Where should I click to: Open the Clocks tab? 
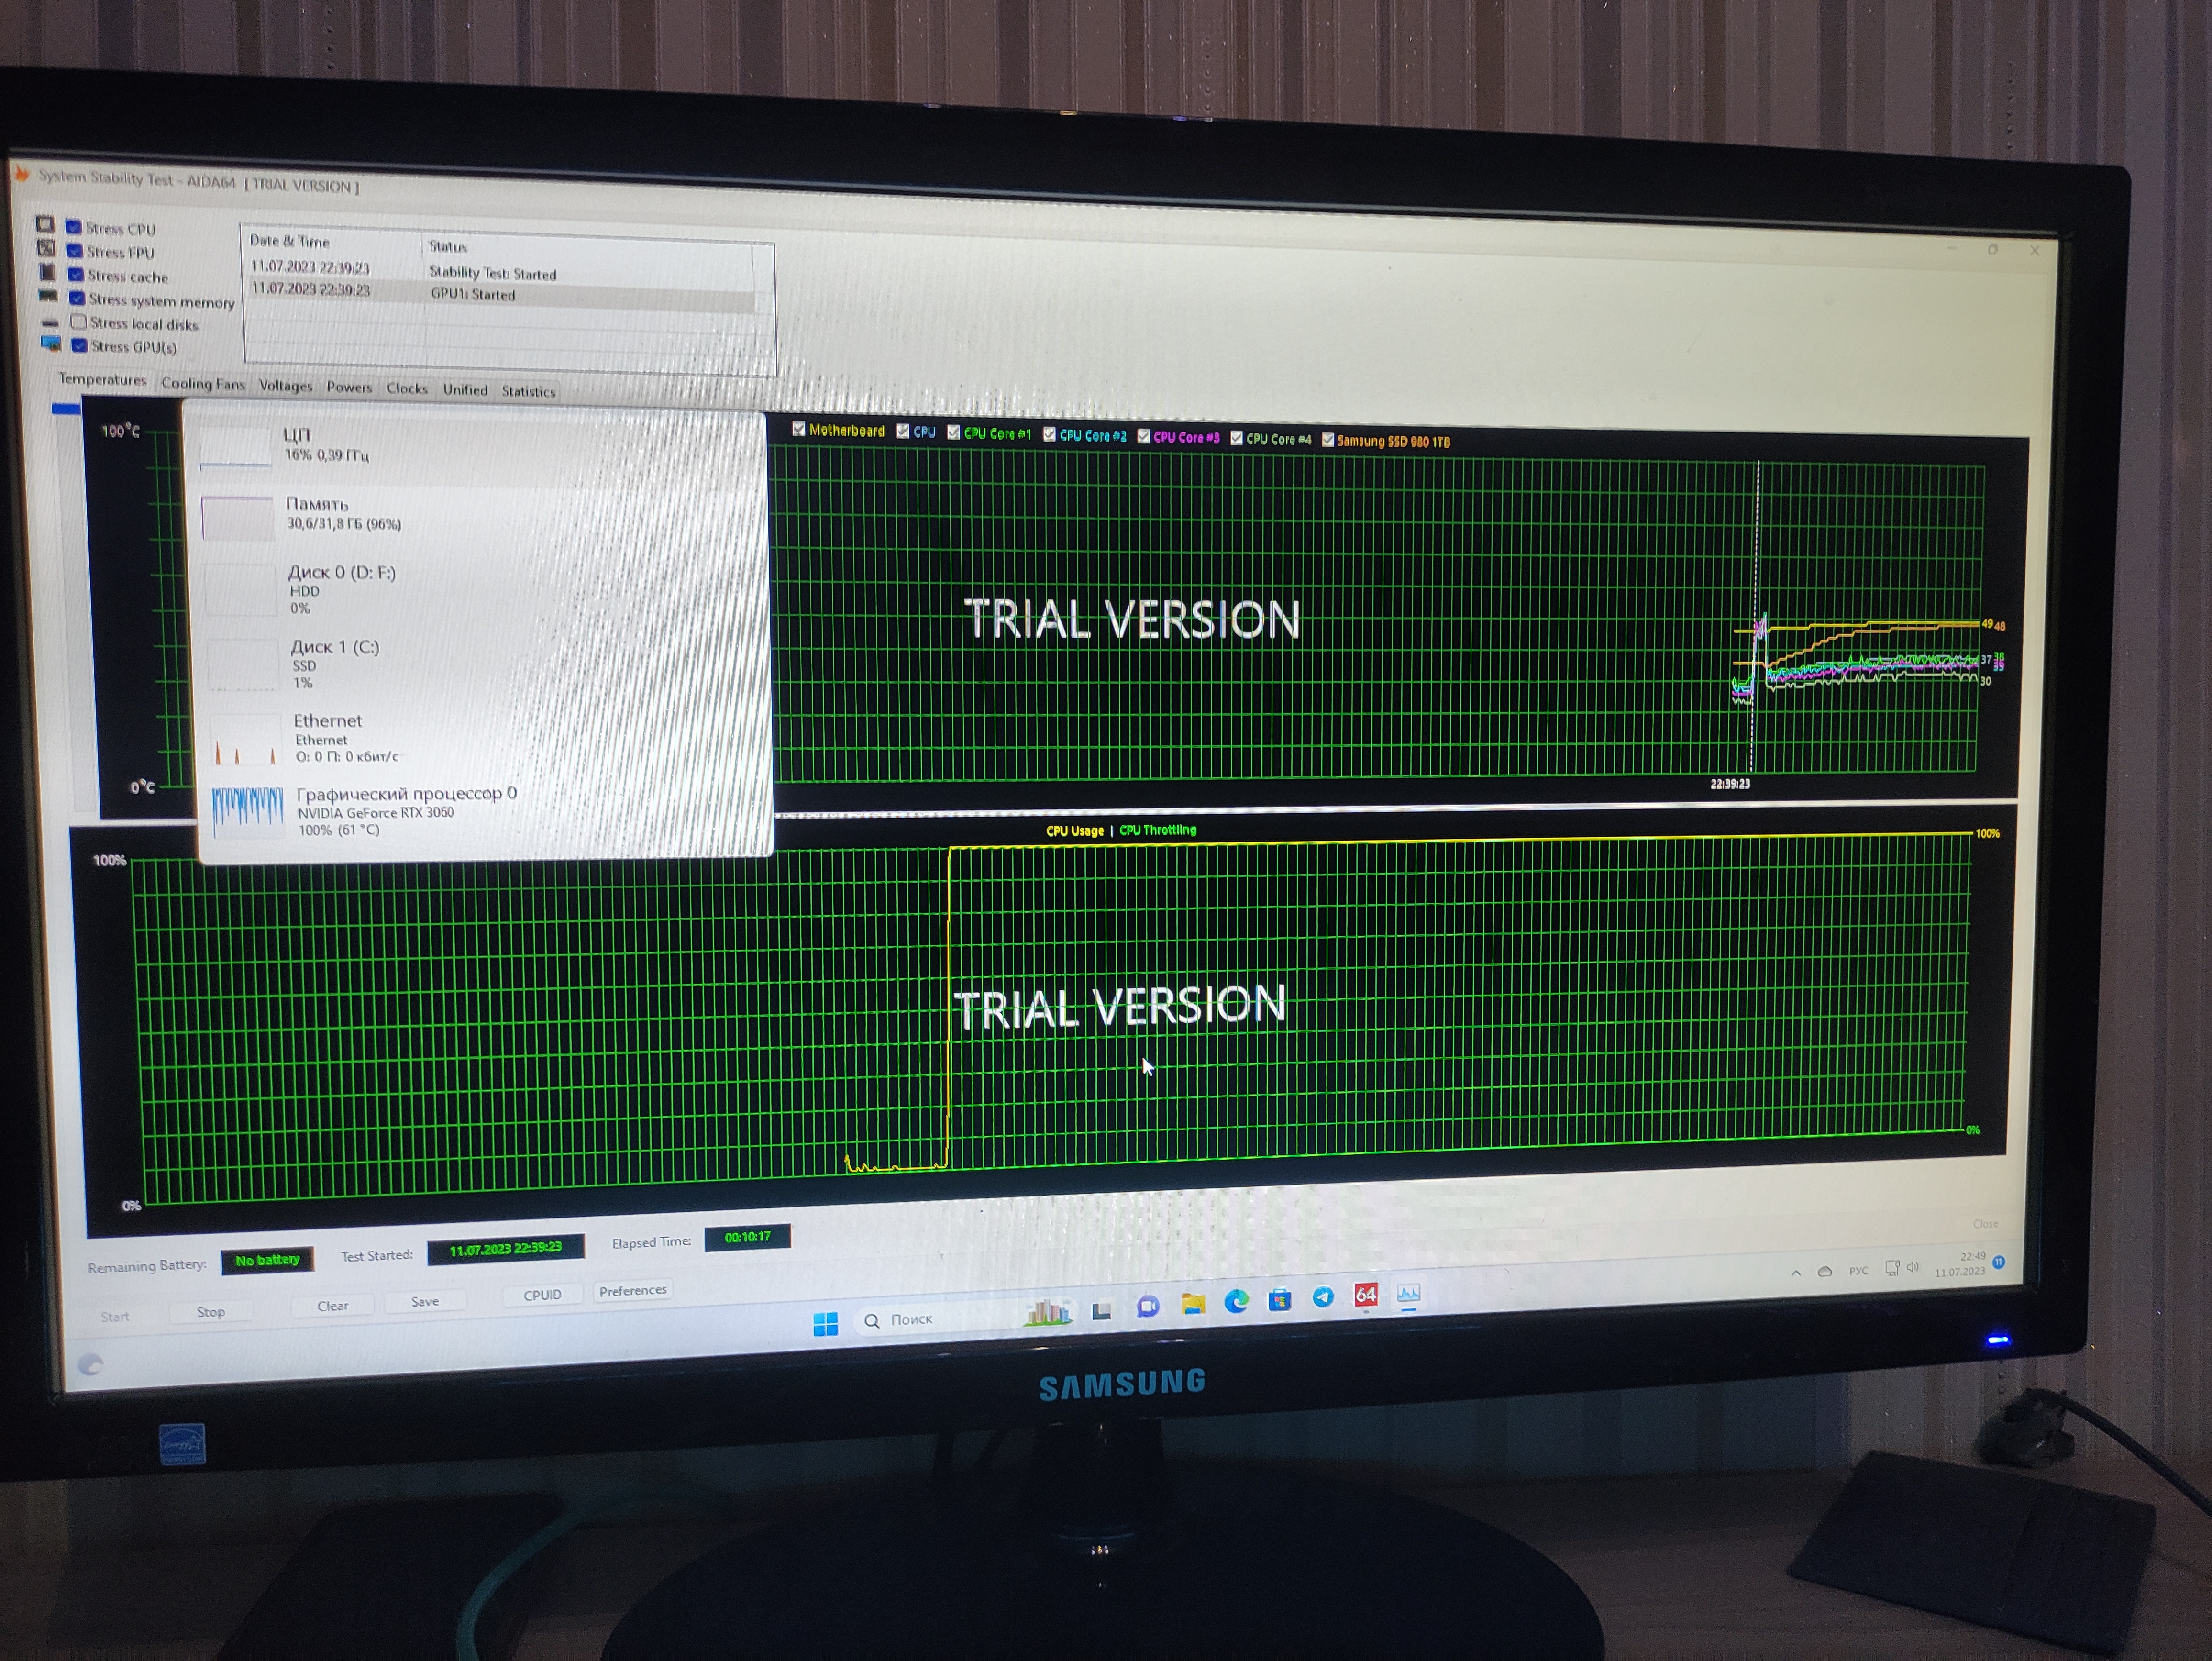[407, 388]
